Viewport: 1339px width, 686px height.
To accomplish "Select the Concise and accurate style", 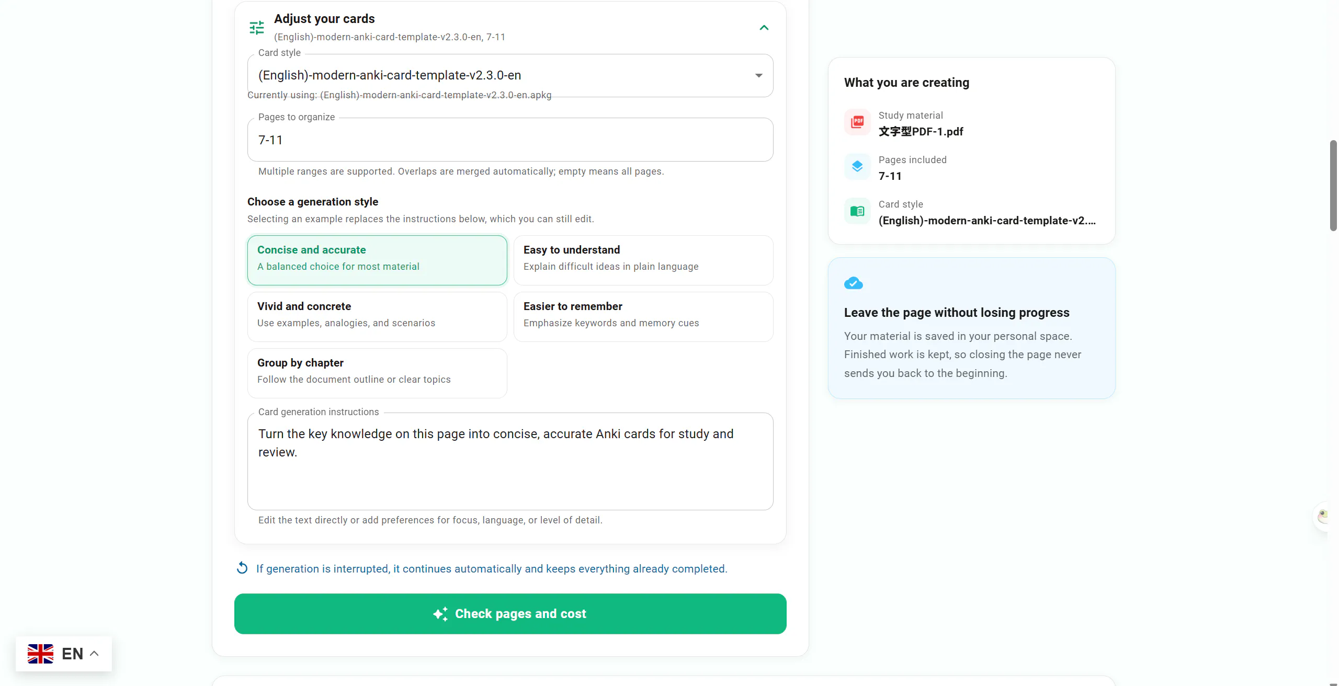I will pos(377,260).
